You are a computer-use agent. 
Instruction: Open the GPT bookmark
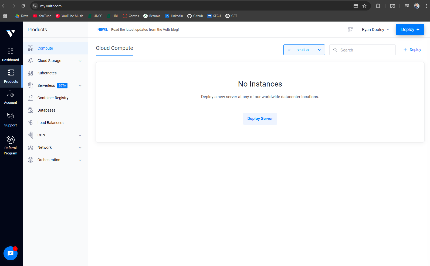click(231, 16)
